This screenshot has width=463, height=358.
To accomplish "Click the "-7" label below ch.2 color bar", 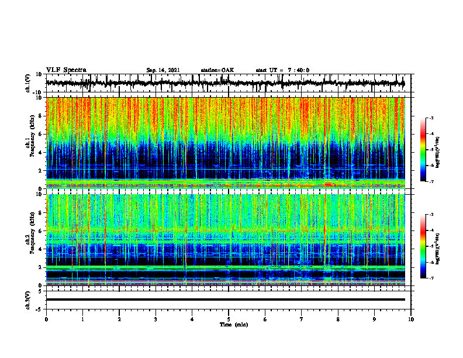I will coord(431,278).
